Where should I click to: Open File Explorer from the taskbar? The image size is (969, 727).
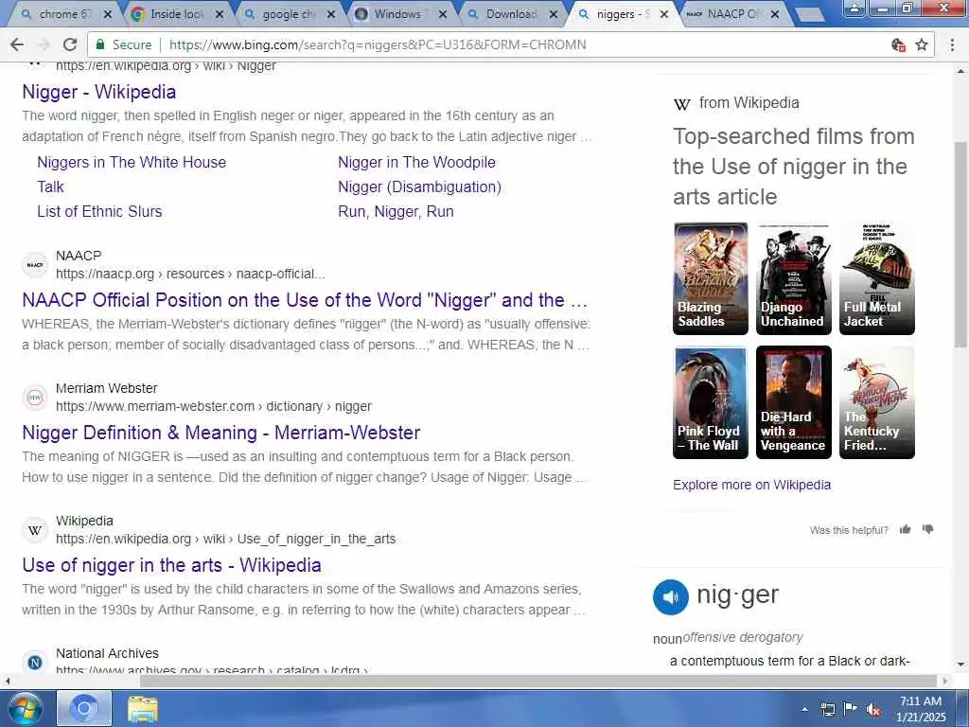coord(143,709)
